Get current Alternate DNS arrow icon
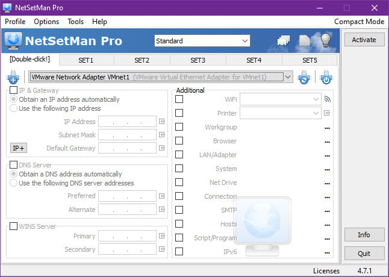The image size is (389, 277). (x=162, y=210)
